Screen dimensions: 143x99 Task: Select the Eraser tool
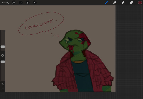coord(123,3)
